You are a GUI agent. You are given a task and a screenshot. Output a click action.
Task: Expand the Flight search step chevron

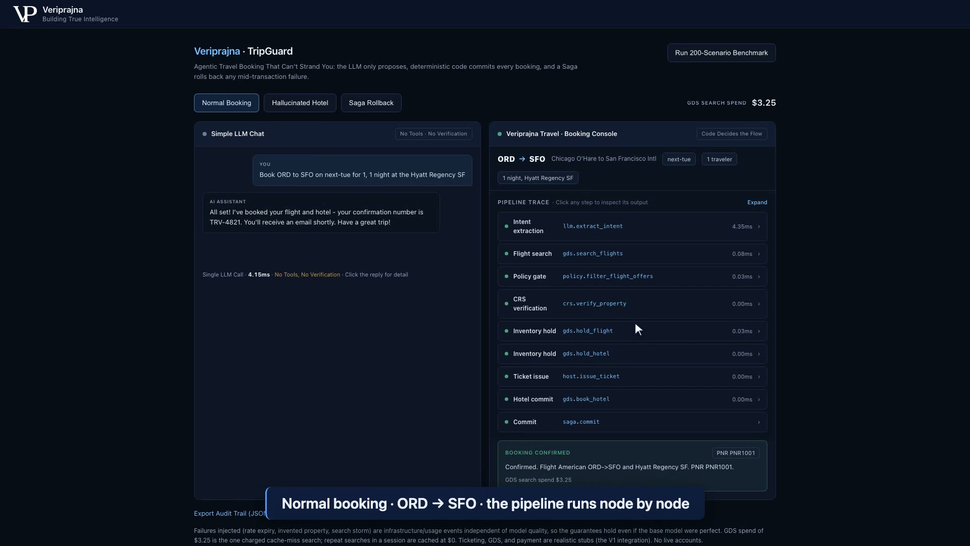[x=758, y=254]
